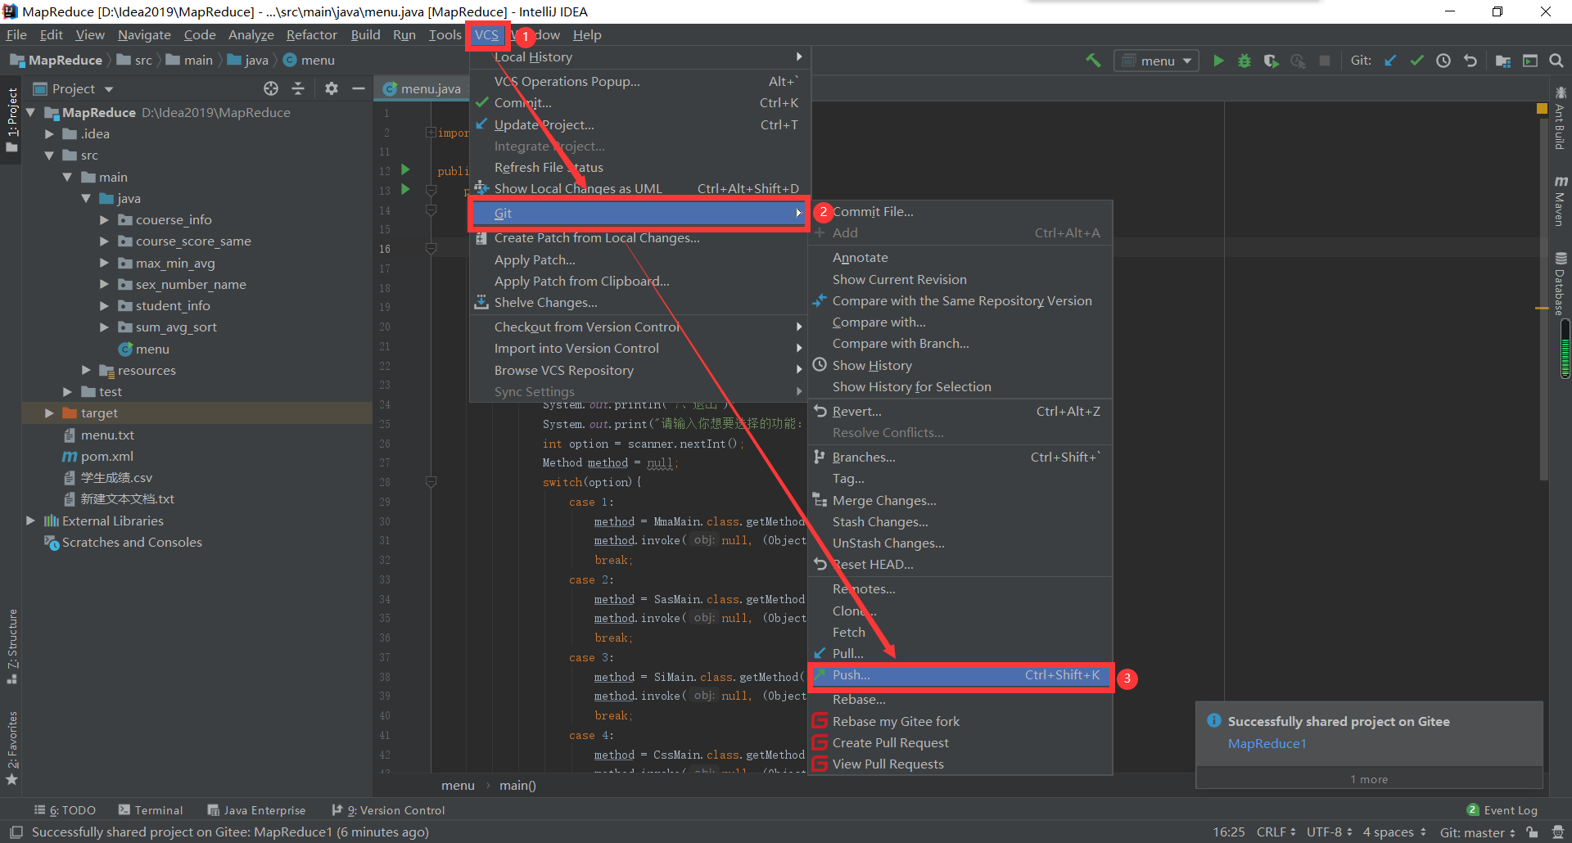Click Git commit checkmark in toolbar
1572x843 pixels.
[x=1416, y=61]
